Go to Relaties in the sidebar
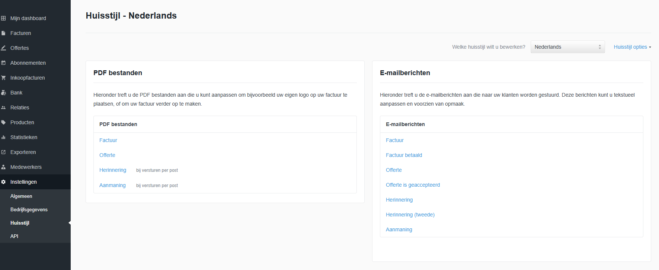The width and height of the screenshot is (659, 270). (20, 107)
